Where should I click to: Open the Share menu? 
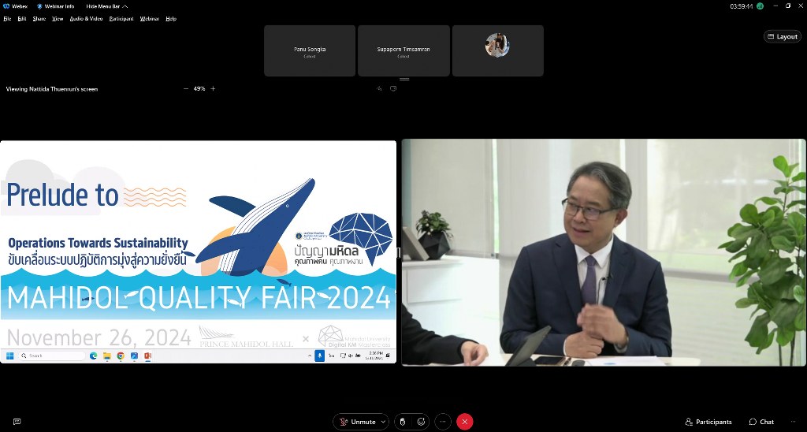pyautogui.click(x=39, y=19)
